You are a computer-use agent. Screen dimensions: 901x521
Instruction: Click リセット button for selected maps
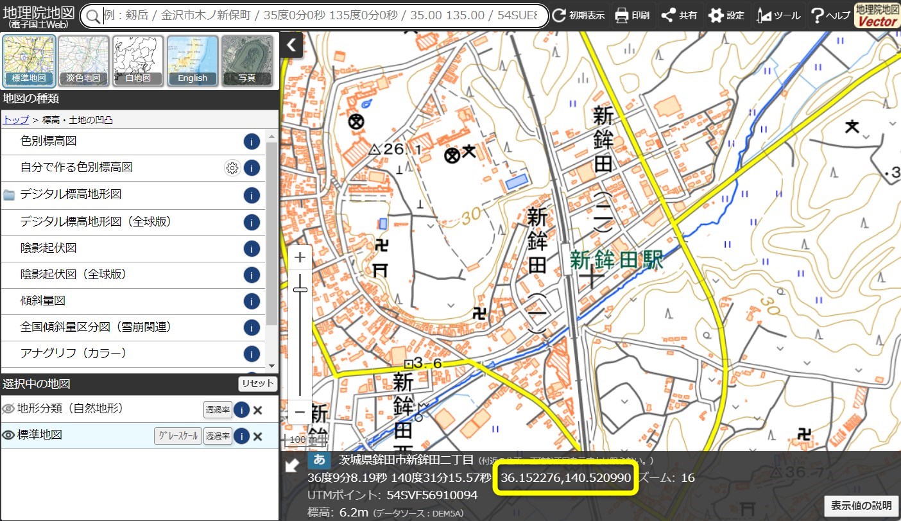point(258,384)
